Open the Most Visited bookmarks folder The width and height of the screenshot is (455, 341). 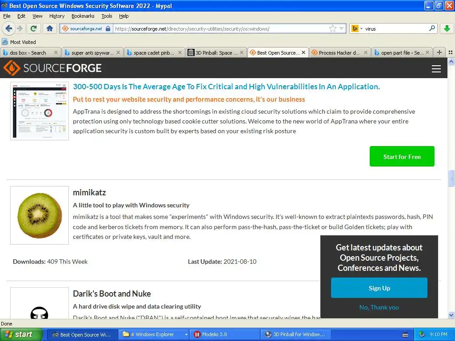(x=19, y=42)
